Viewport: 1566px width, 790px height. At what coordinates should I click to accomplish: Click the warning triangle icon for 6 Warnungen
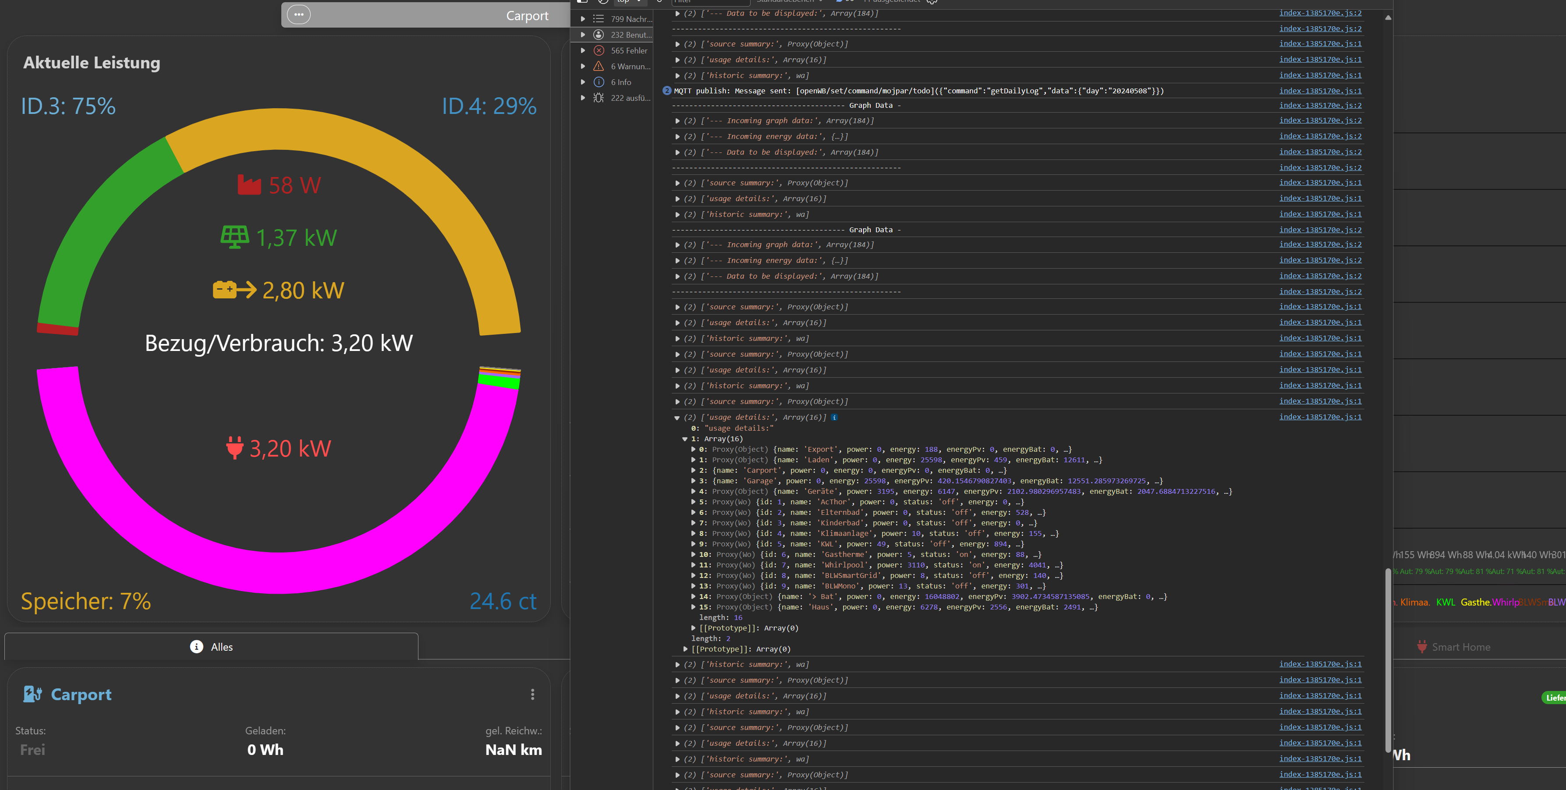tap(599, 66)
